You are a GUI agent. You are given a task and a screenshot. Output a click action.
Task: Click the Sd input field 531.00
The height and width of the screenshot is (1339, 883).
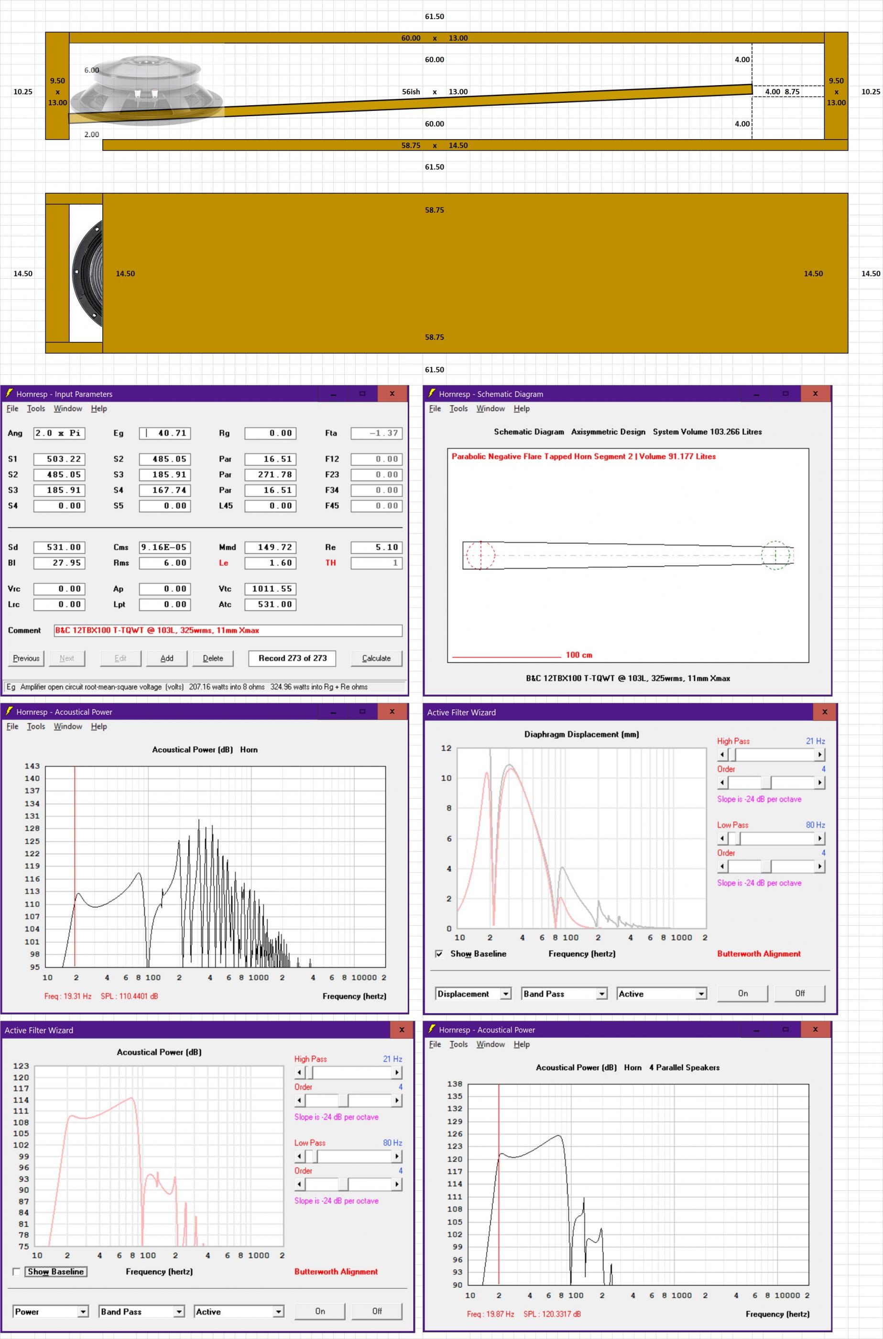[x=59, y=547]
